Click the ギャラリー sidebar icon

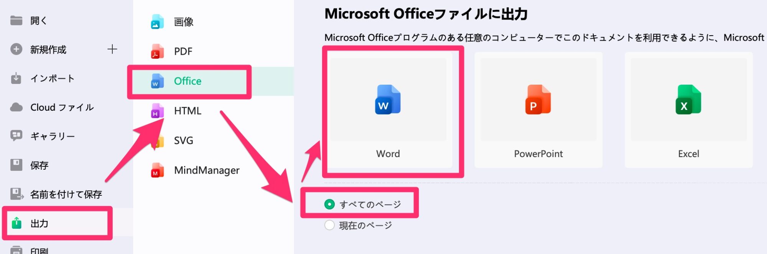[16, 136]
